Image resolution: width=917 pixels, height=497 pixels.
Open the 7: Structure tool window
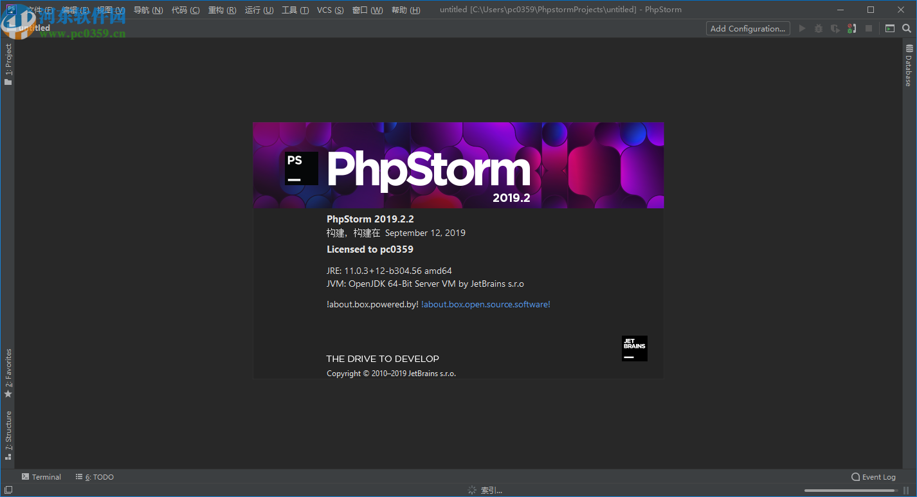[x=8, y=435]
